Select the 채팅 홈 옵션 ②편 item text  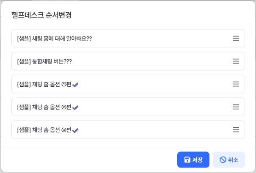click(x=51, y=107)
